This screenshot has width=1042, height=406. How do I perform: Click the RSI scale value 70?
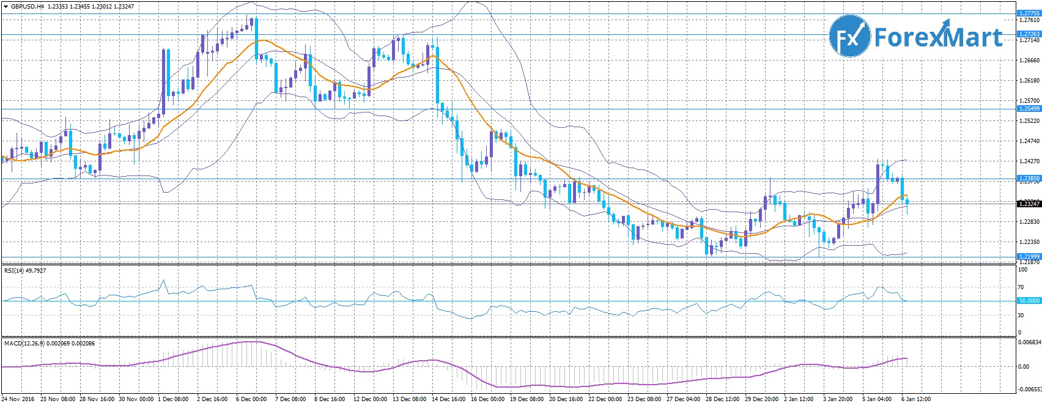tap(1021, 287)
